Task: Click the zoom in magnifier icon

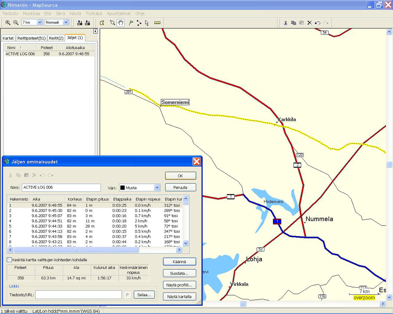Action: click(x=8, y=23)
